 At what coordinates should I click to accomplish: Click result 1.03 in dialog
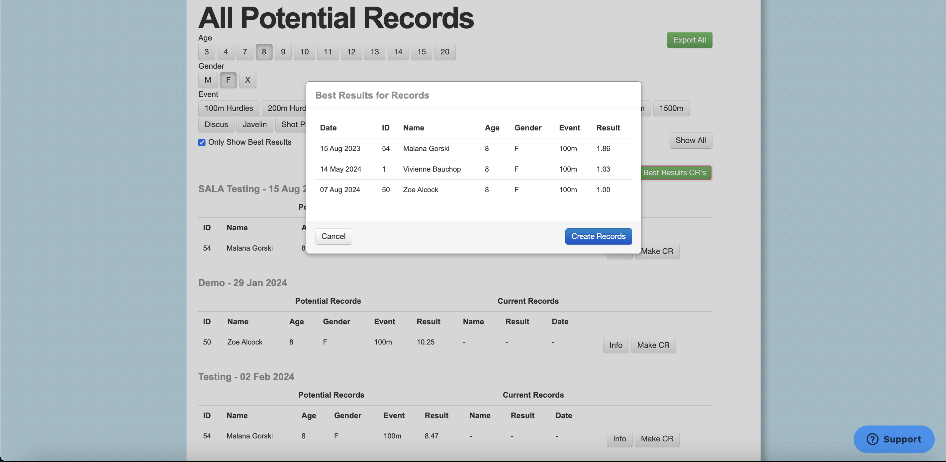(603, 169)
